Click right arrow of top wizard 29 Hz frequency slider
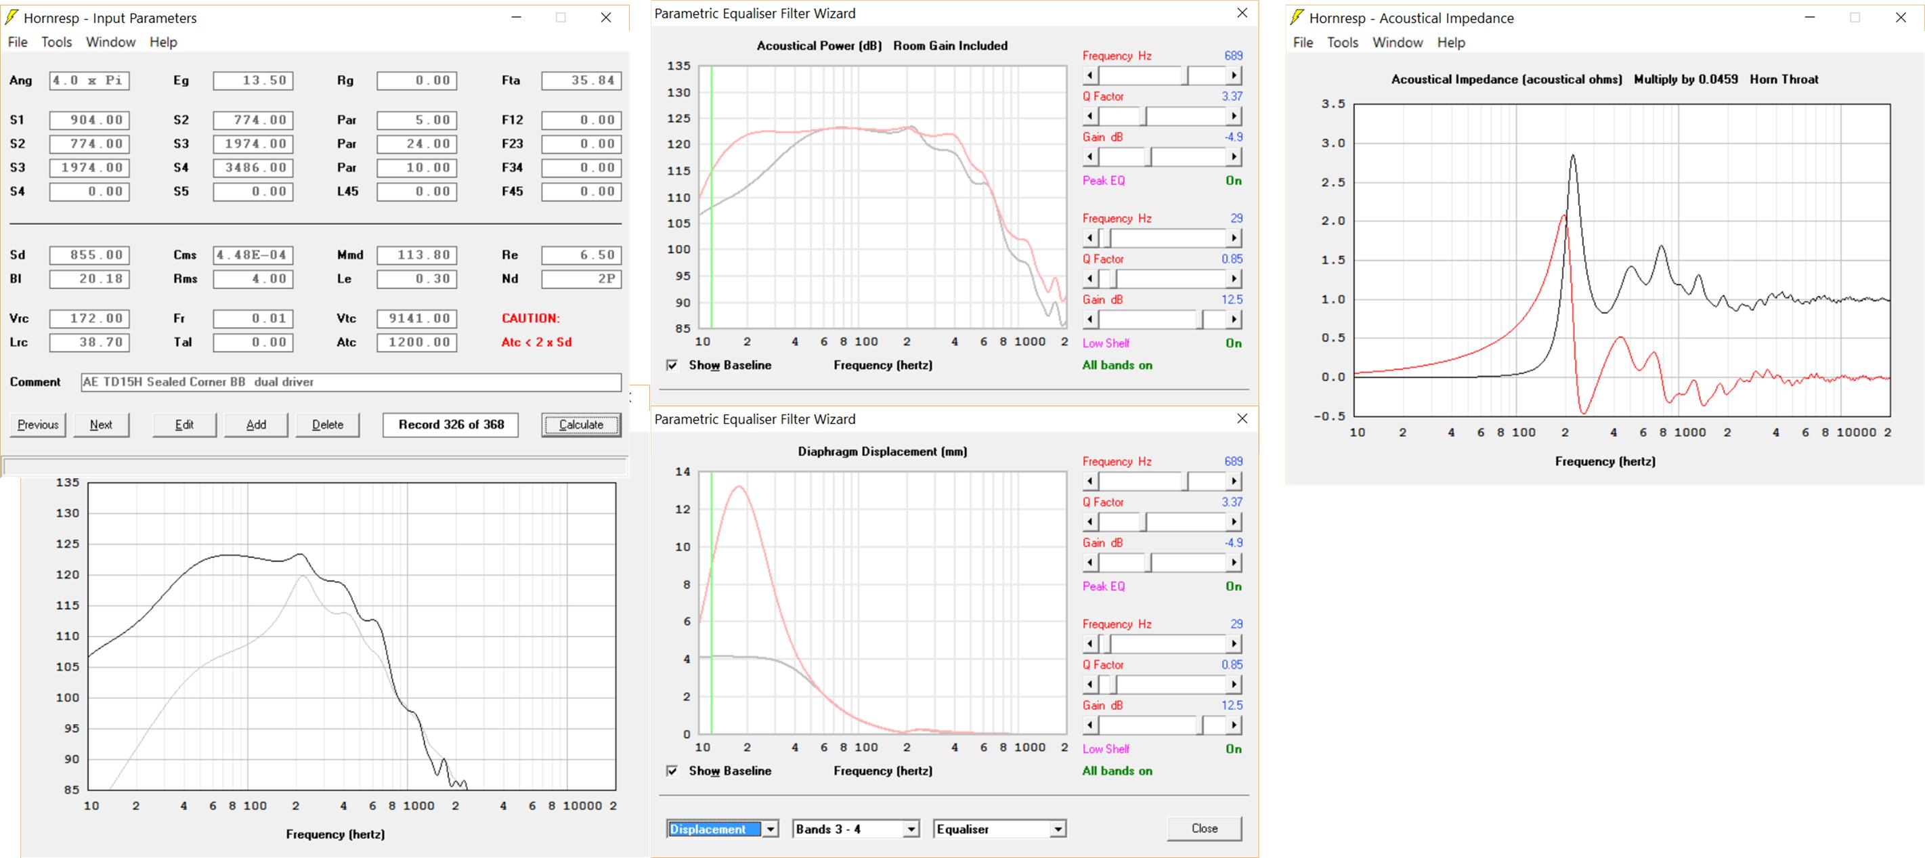 click(1234, 238)
